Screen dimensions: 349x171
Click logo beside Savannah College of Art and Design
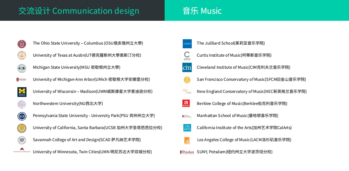[x=22, y=140]
